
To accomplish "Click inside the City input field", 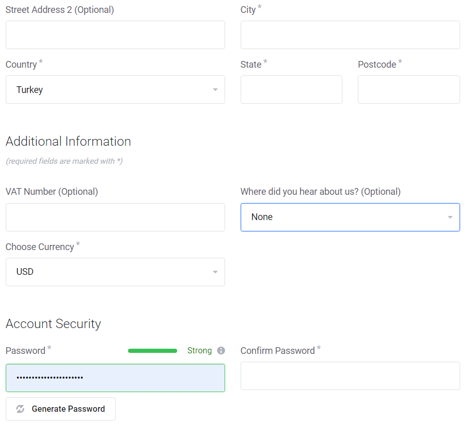I will (350, 35).
